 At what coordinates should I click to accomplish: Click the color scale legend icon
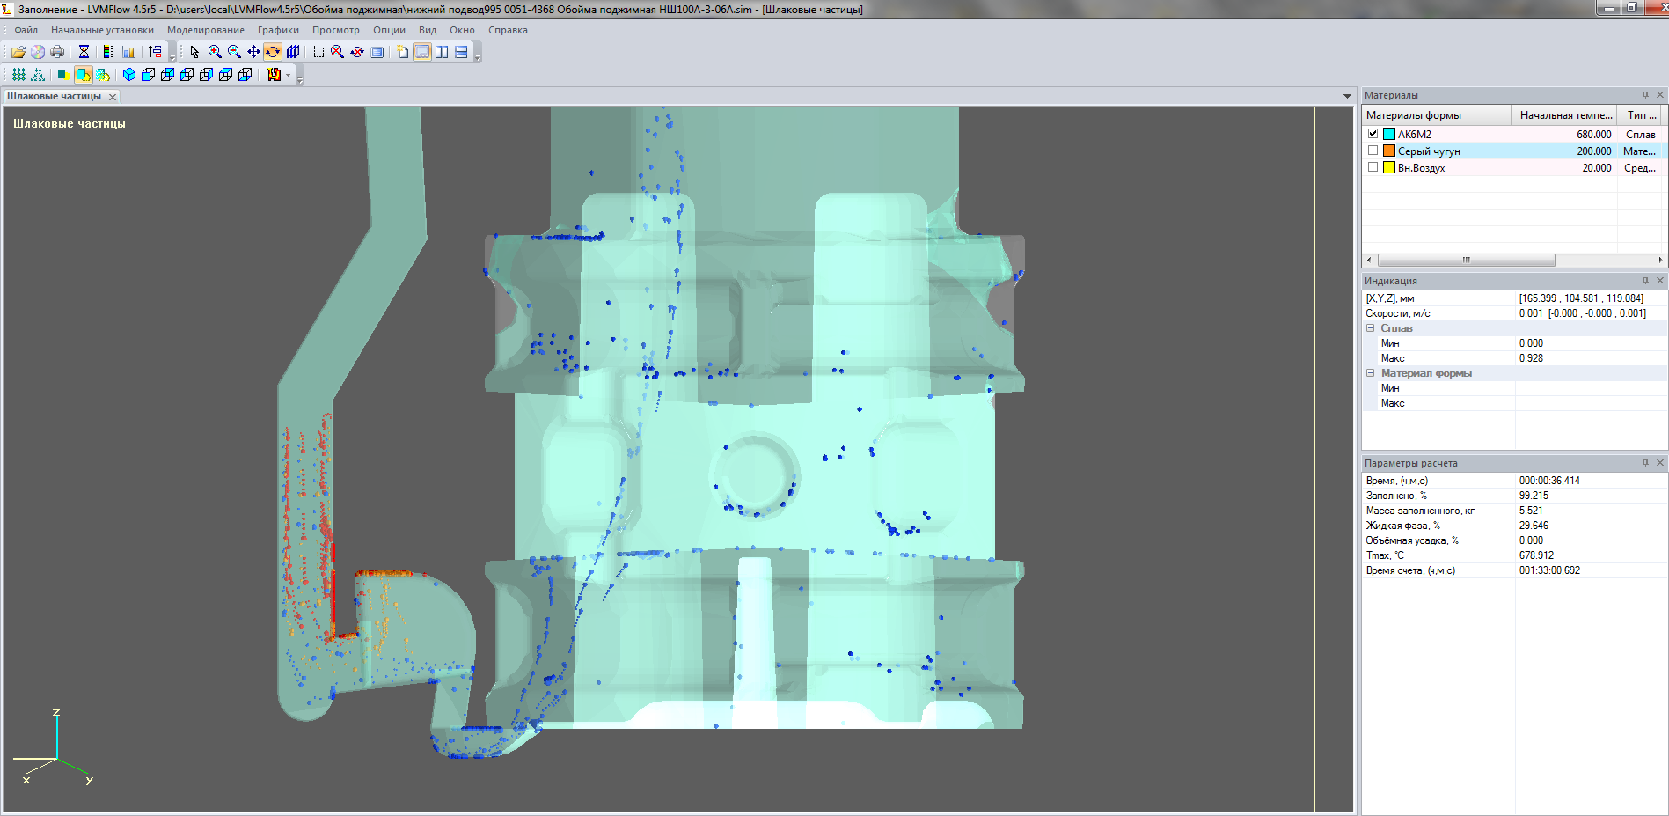tap(108, 52)
